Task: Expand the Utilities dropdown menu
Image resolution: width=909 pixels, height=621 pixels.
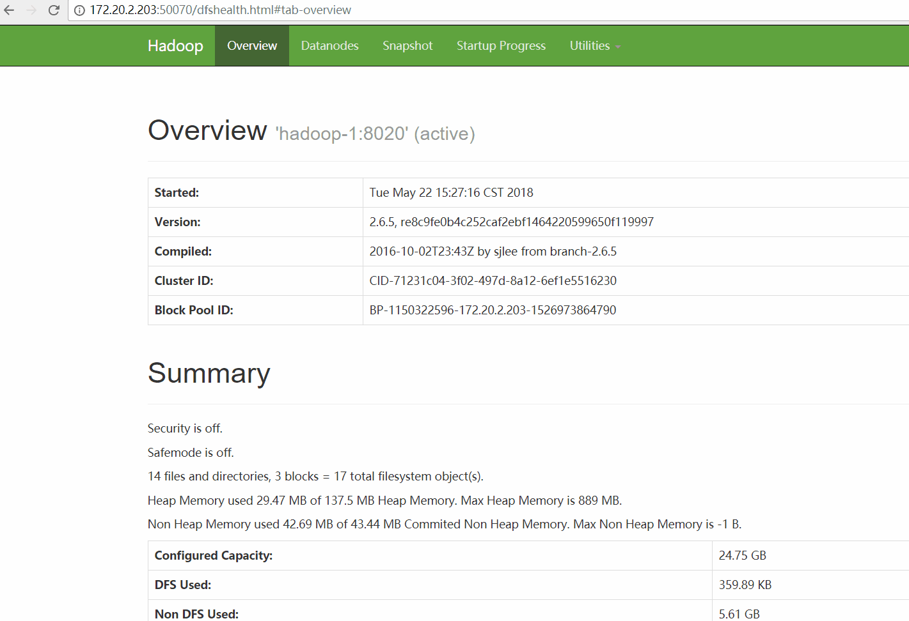Action: 595,46
